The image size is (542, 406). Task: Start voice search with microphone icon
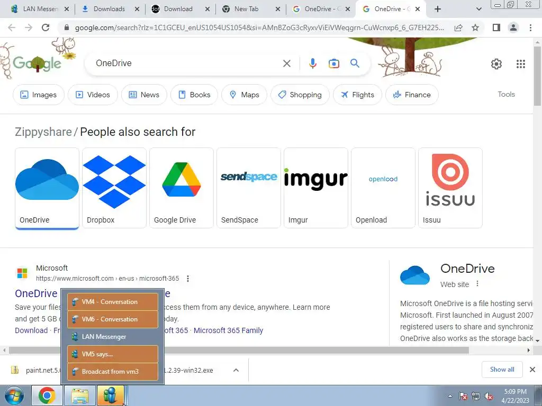[x=312, y=63]
